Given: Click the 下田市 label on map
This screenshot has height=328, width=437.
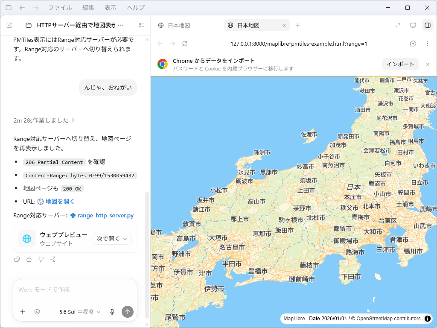Looking at the screenshot, I should (351, 277).
